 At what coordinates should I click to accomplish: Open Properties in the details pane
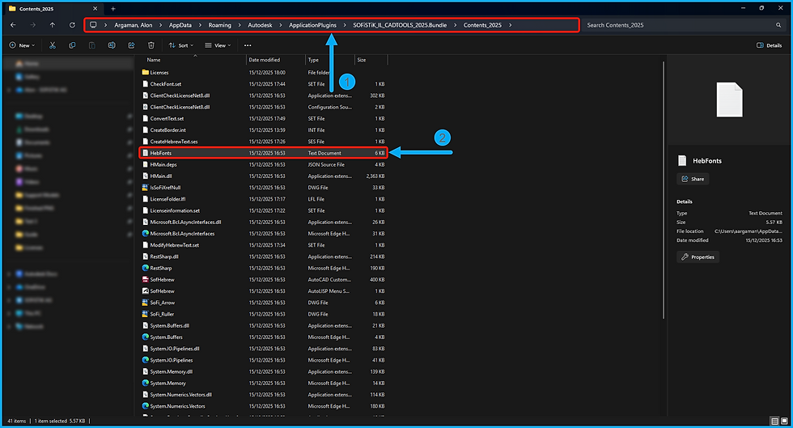[698, 257]
